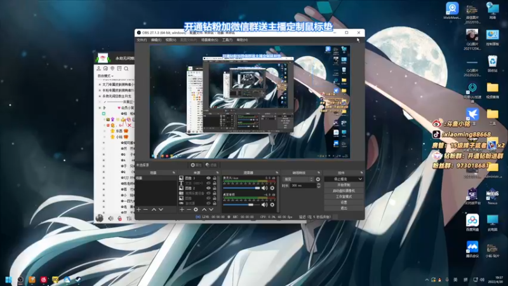Toggle visibility eye for 视频采集设备 source
Image resolution: width=508 pixels, height=286 pixels.
tap(208, 193)
